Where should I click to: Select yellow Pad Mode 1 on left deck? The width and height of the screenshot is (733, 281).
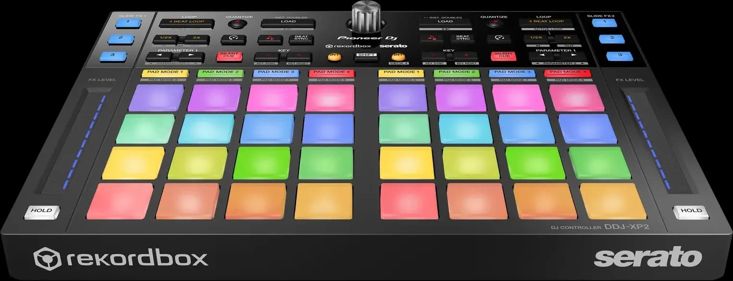pyautogui.click(x=165, y=73)
